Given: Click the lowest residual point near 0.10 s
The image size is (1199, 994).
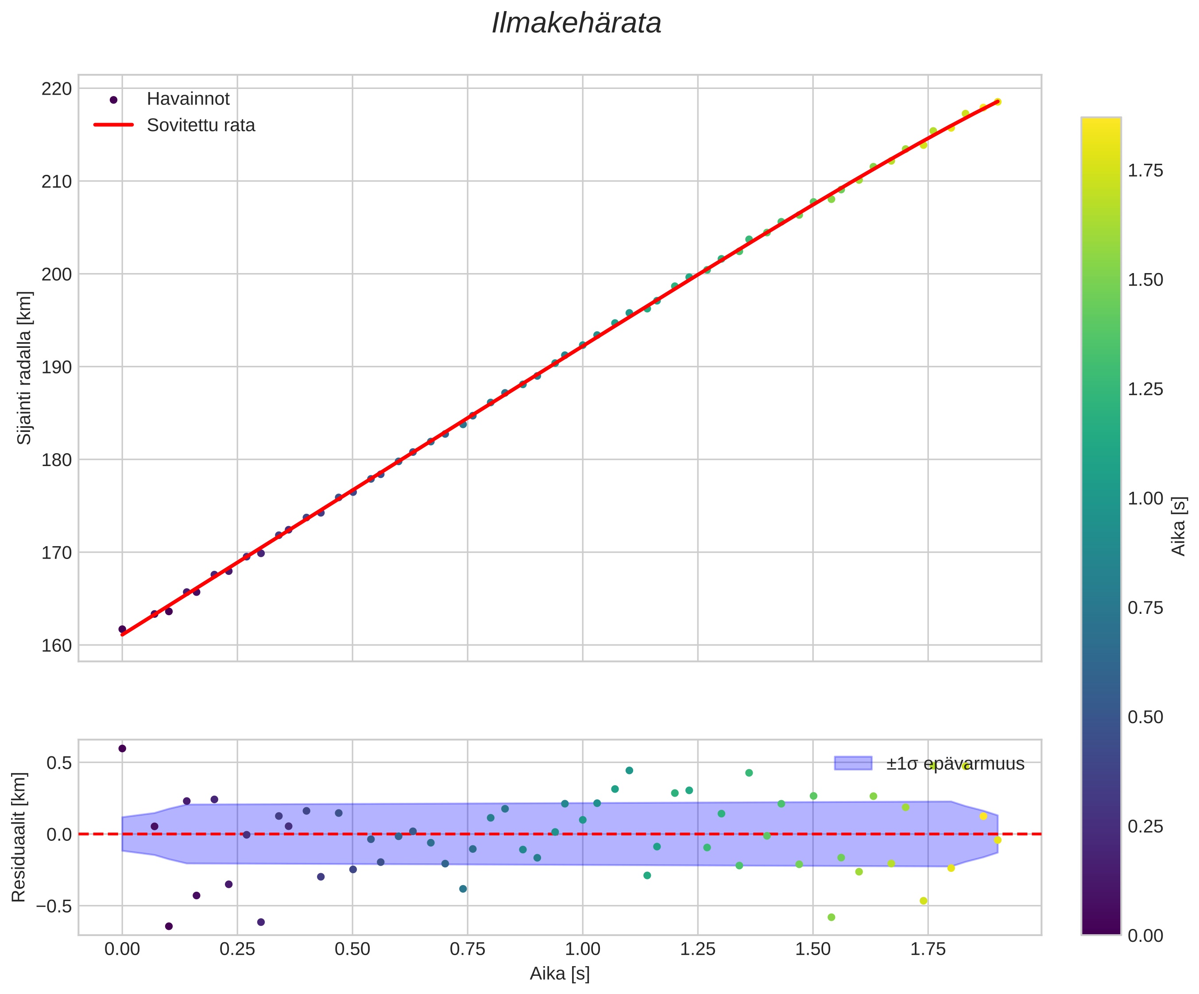Looking at the screenshot, I should tap(168, 926).
